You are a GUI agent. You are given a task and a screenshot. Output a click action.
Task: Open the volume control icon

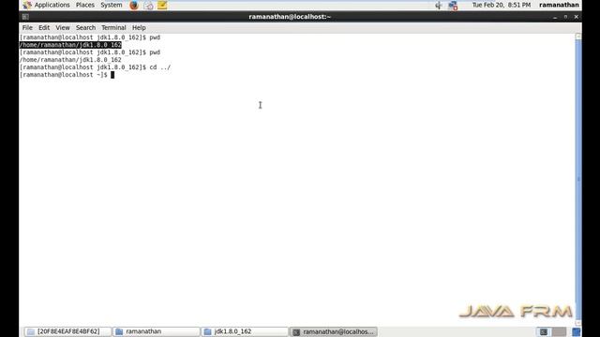[x=439, y=6]
